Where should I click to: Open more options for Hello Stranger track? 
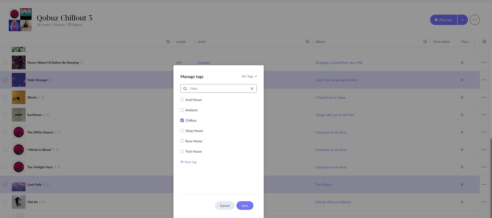pyautogui.click(x=484, y=80)
